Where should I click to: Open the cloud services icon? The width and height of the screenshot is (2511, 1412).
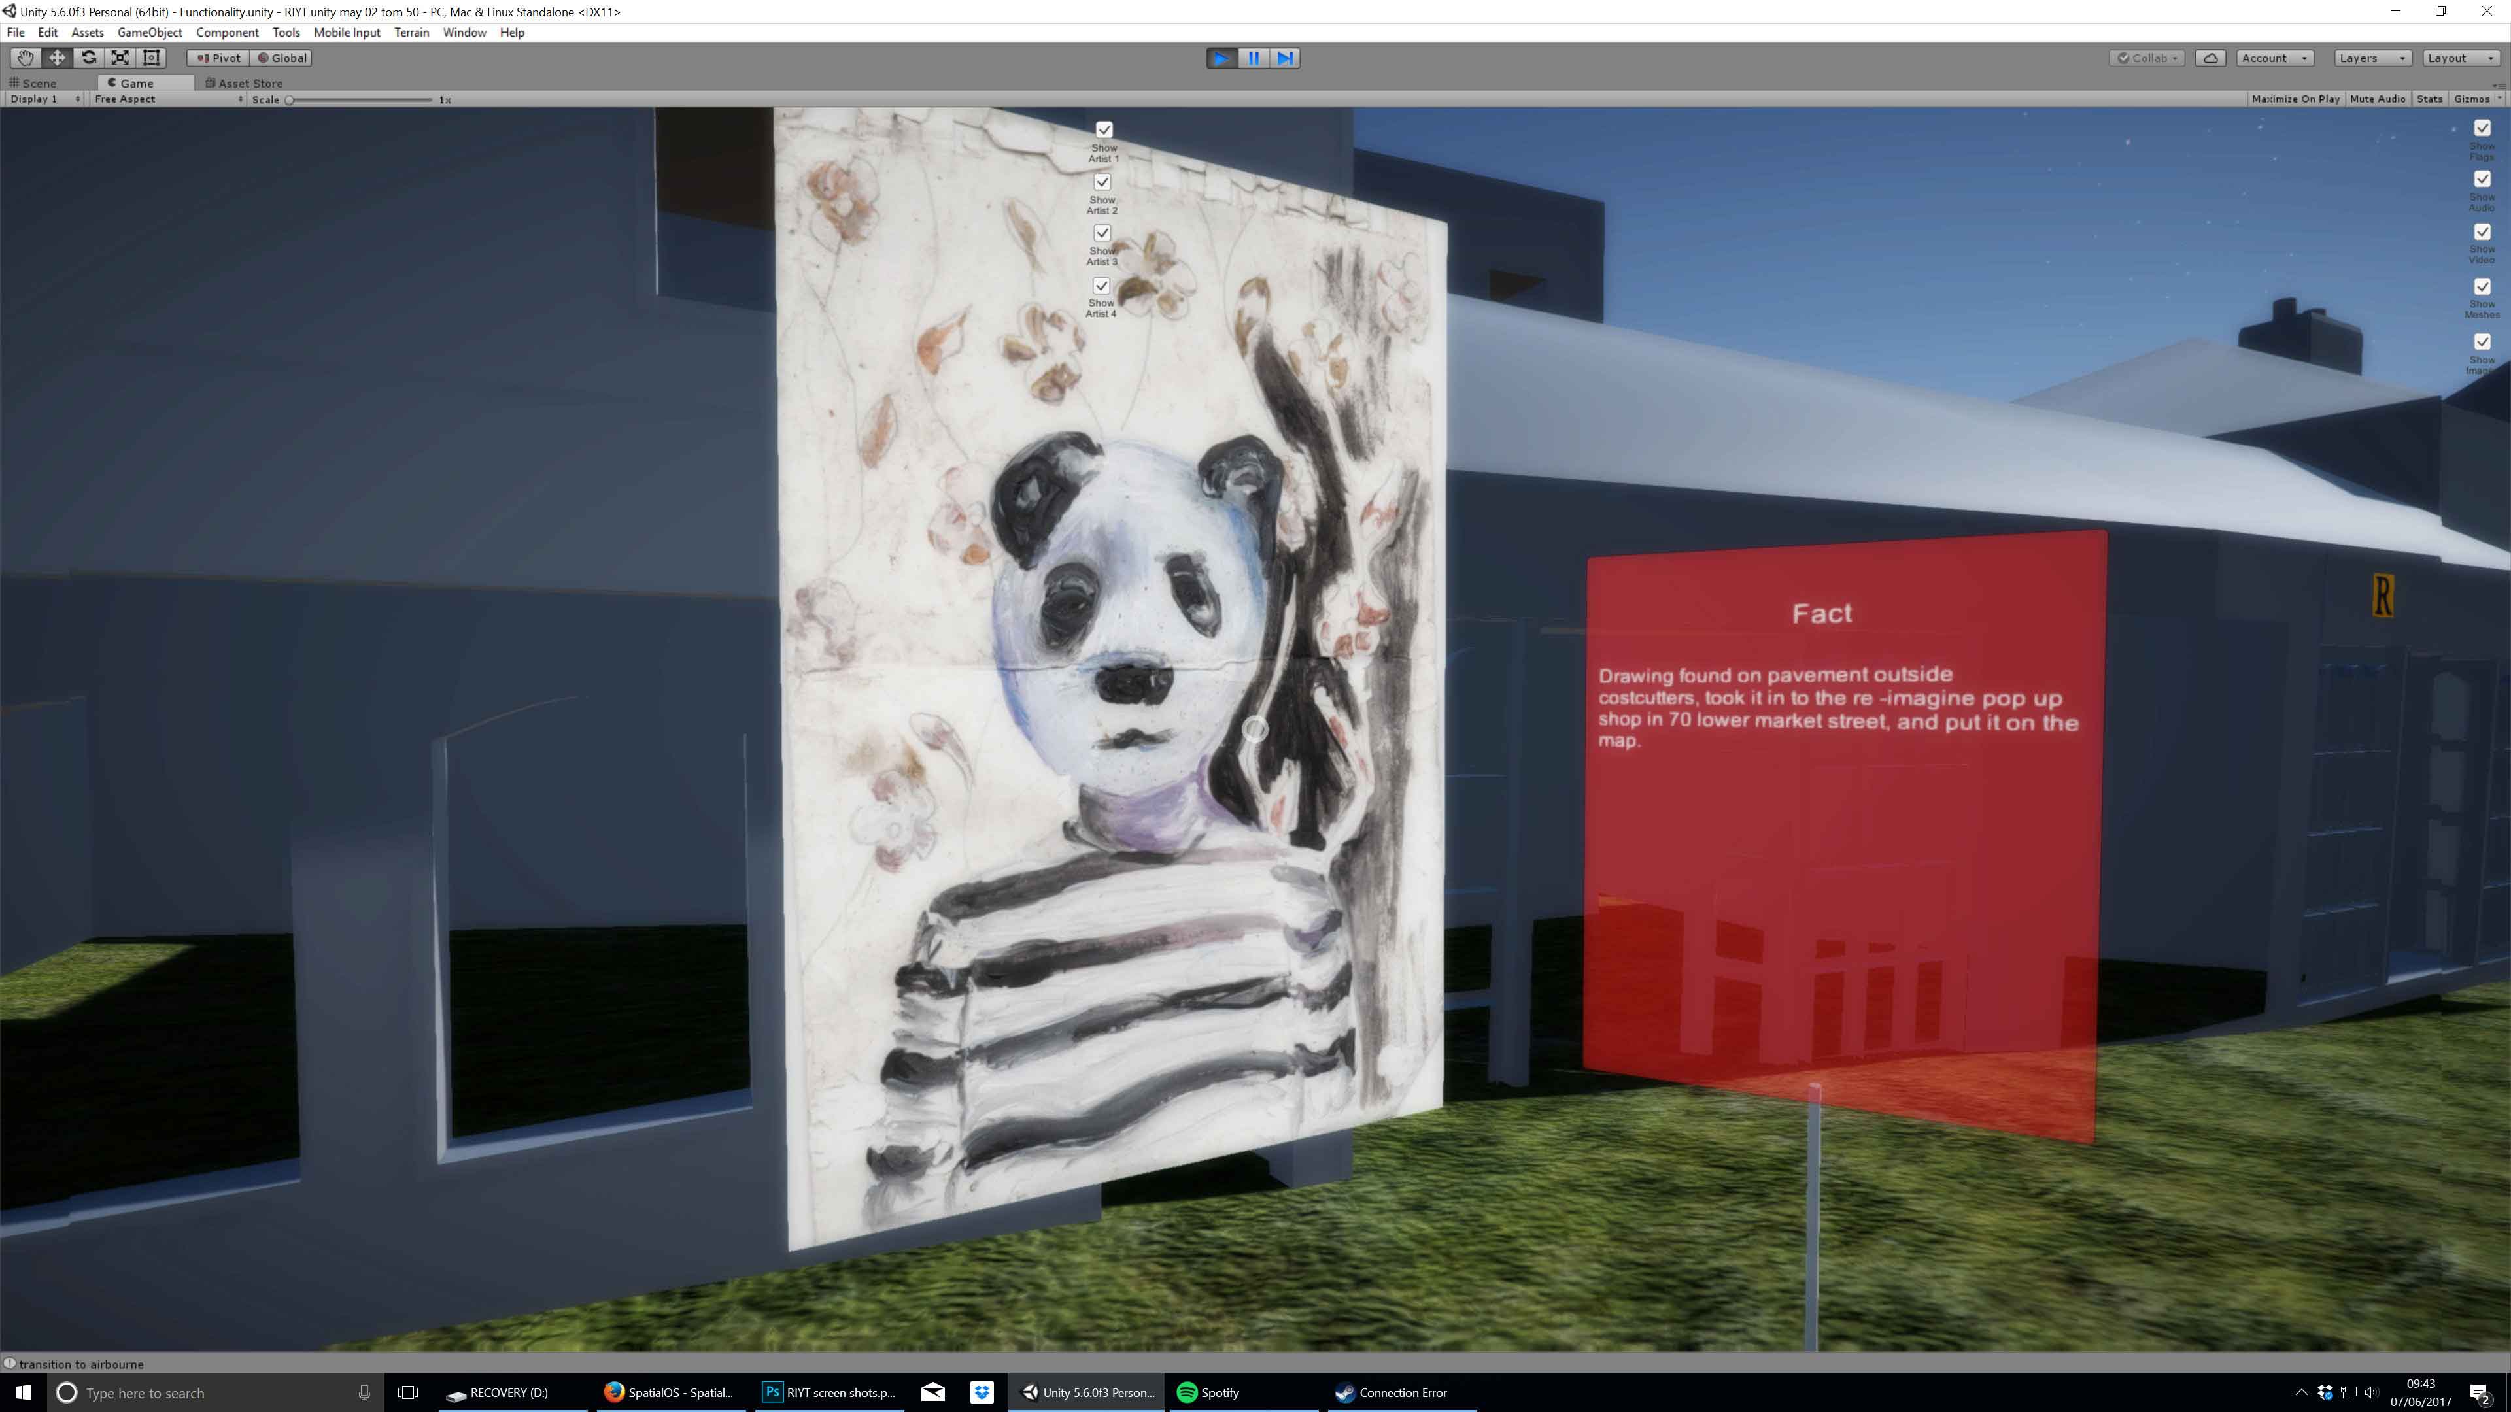[2210, 58]
